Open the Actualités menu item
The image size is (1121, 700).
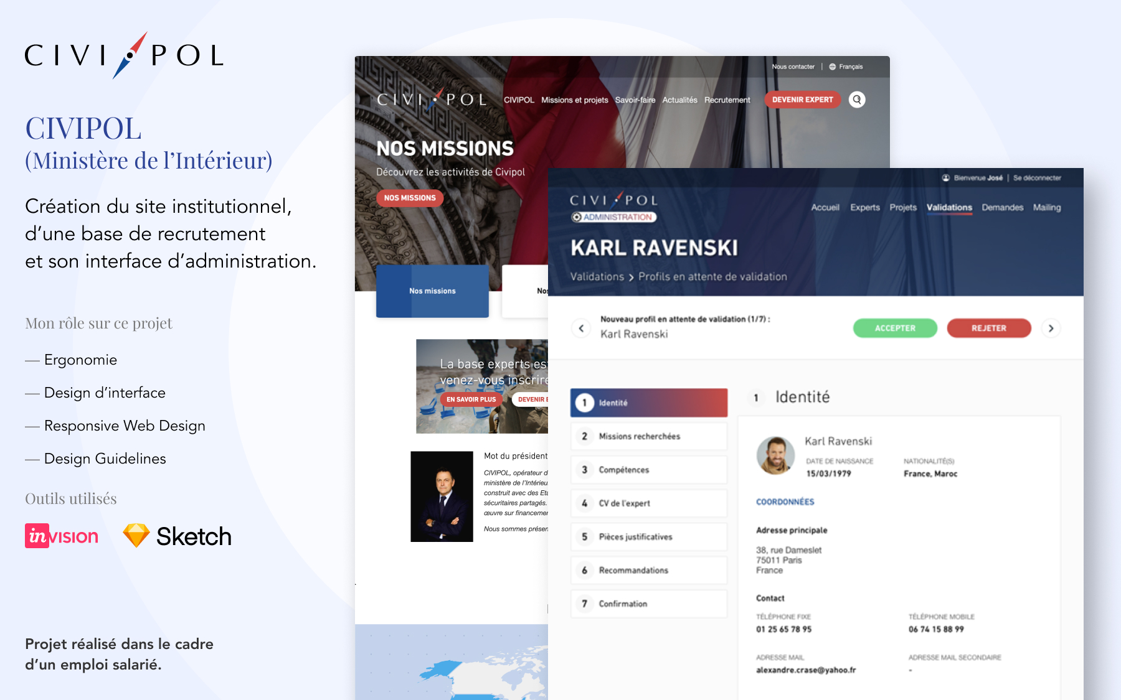point(679,100)
